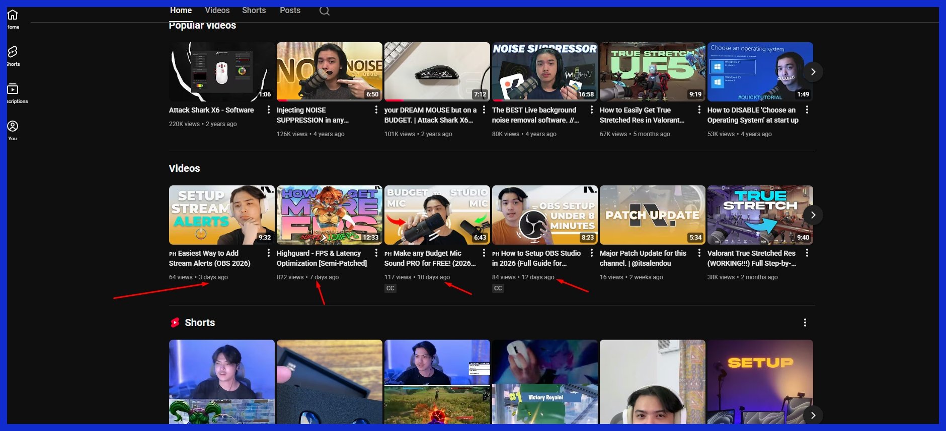946x431 pixels.
Task: Open options for Major Patch Update video
Action: click(699, 253)
